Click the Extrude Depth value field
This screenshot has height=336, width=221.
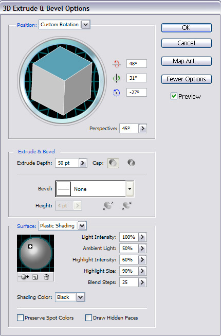click(67, 163)
